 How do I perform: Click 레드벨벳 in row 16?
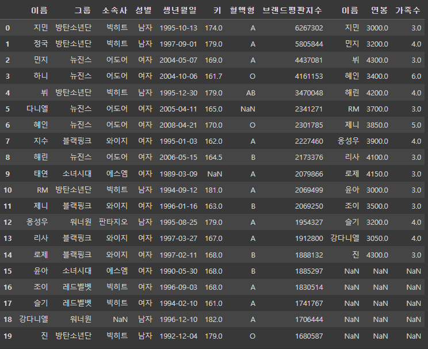coord(77,287)
